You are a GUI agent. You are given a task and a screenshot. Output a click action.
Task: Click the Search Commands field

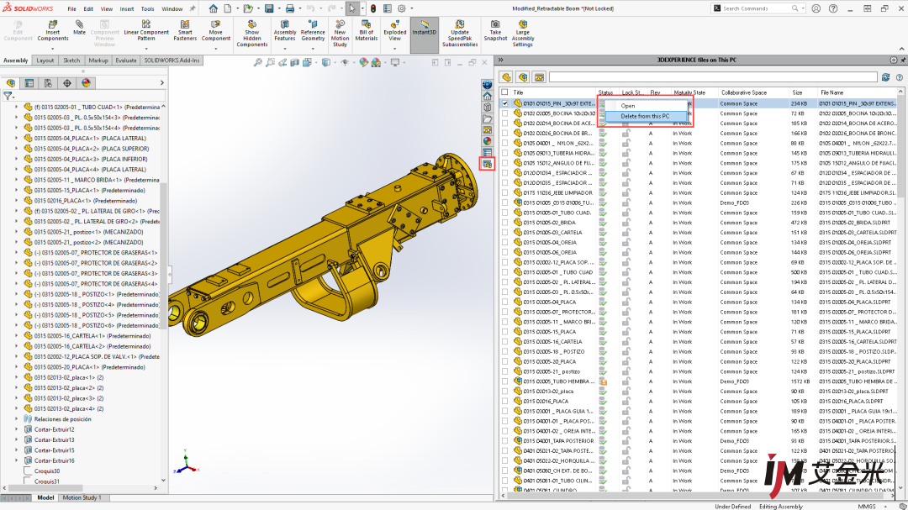pyautogui.click(x=758, y=8)
